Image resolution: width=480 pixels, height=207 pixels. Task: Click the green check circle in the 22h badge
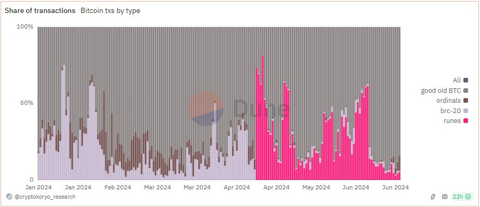pos(468,197)
